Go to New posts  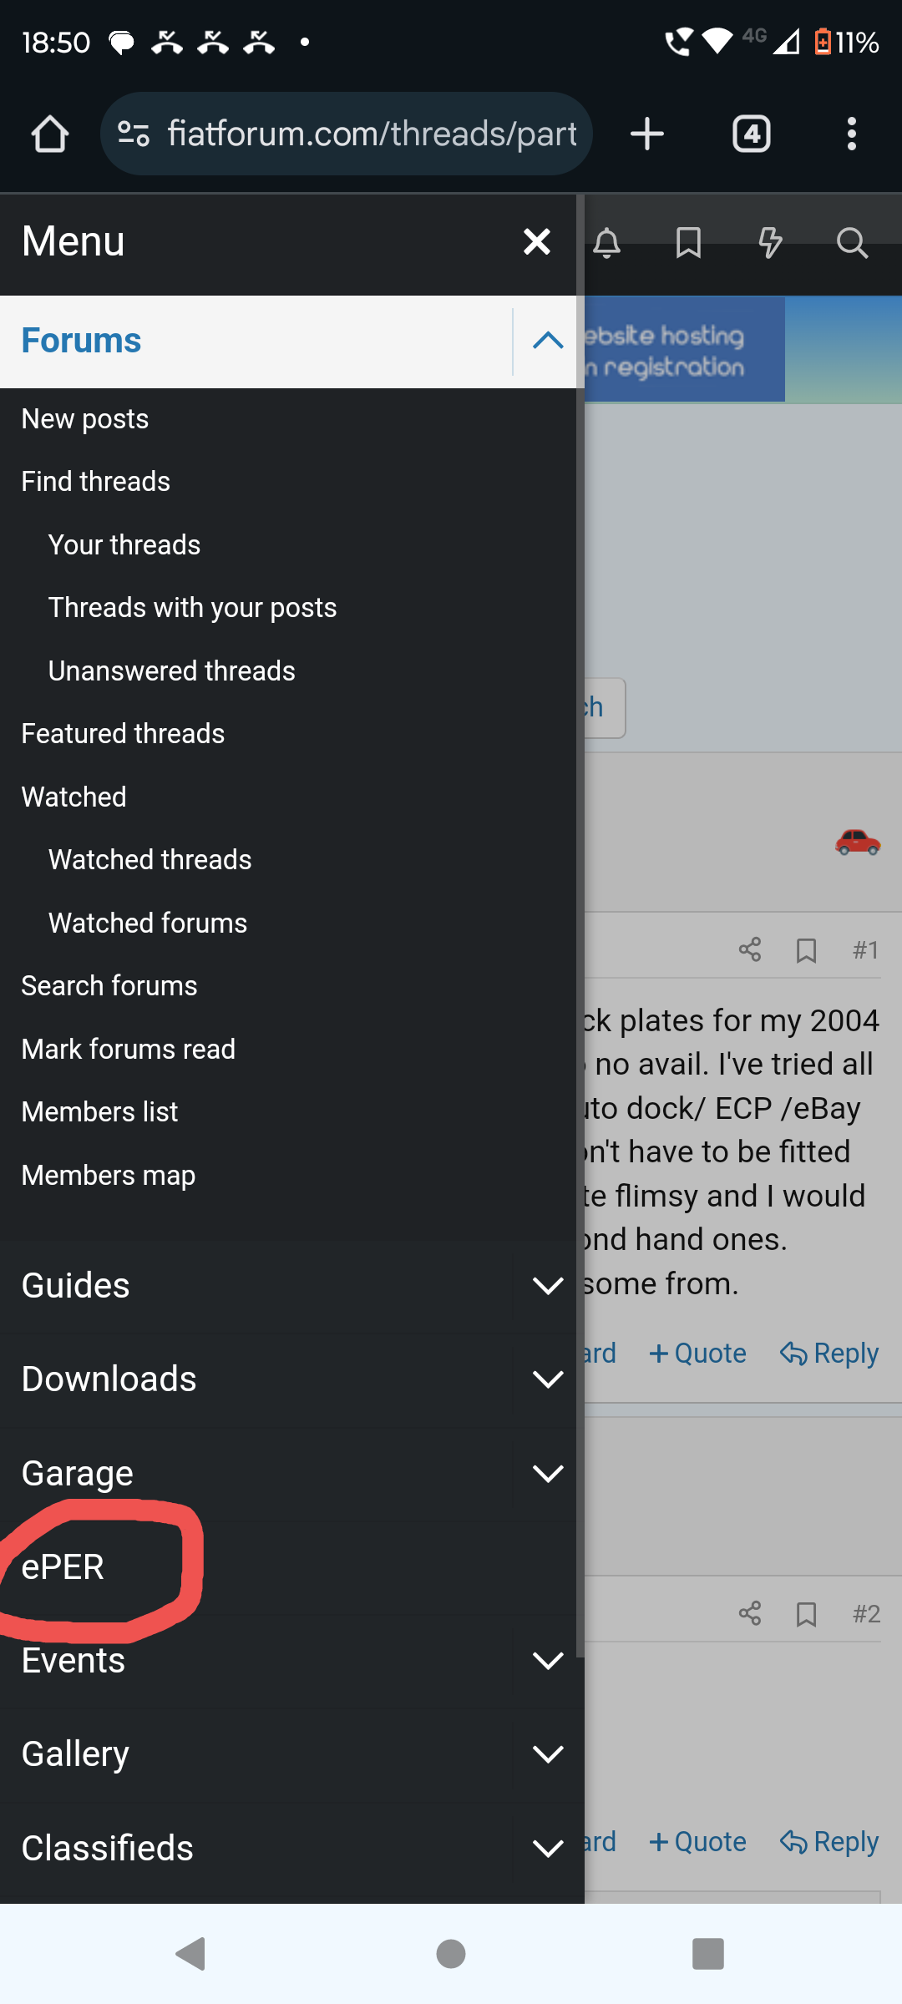pos(85,419)
